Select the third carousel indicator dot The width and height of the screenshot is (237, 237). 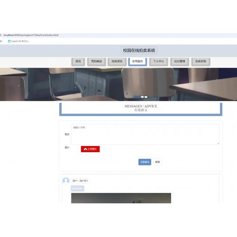point(146,97)
